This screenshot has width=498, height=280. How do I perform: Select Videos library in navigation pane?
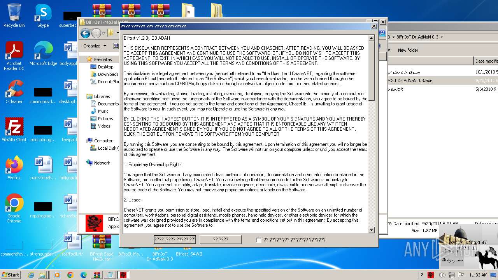click(x=104, y=126)
